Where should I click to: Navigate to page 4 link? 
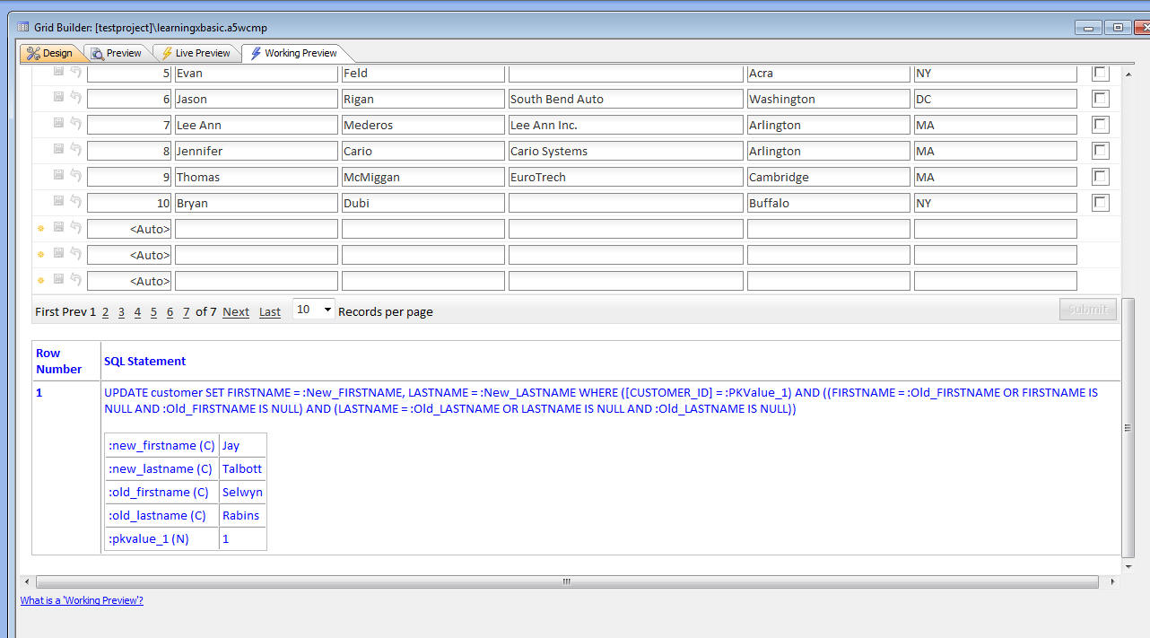137,311
